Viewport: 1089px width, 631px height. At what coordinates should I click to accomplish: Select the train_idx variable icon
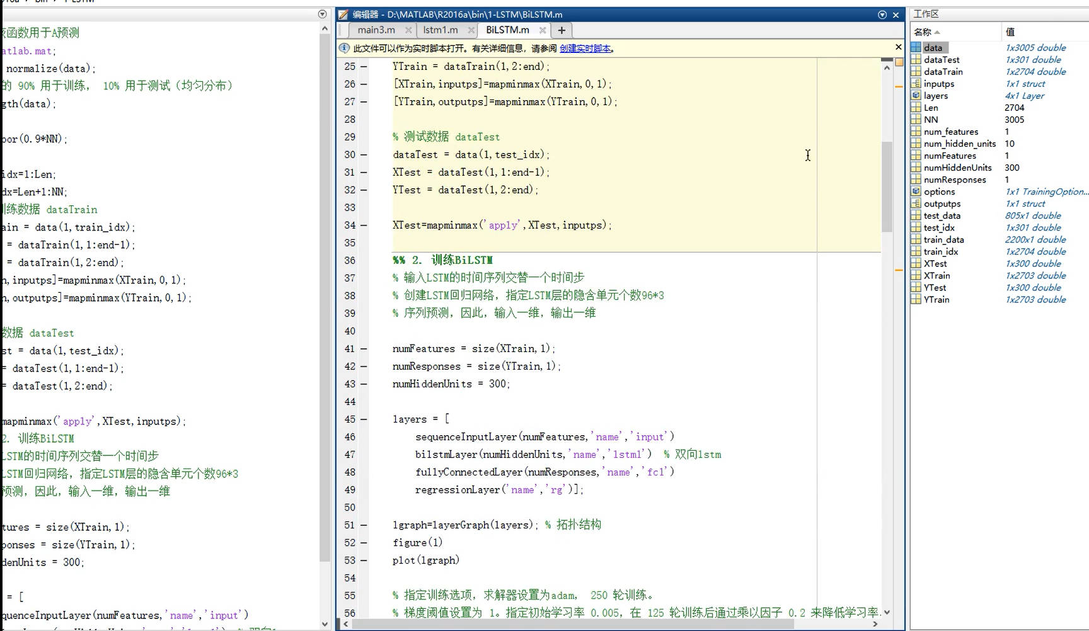916,251
